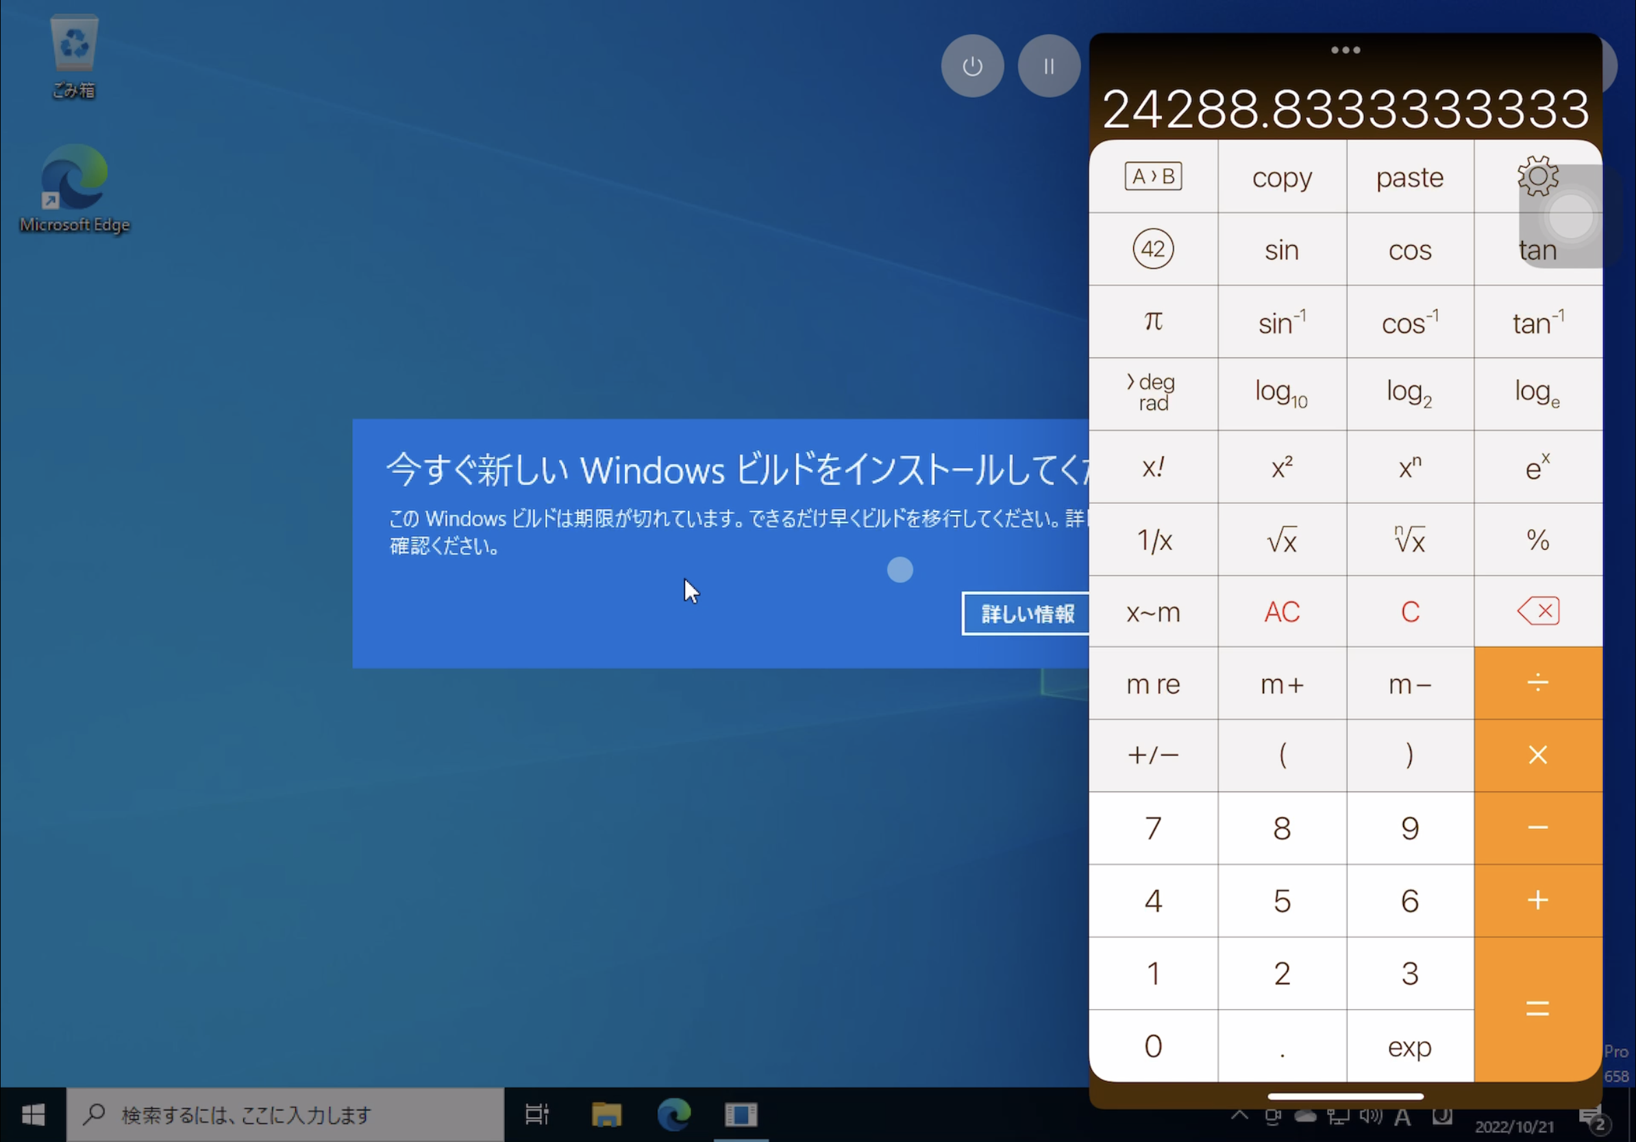The width and height of the screenshot is (1636, 1142).
Task: Click the x~m memory swap button
Action: pos(1153,611)
